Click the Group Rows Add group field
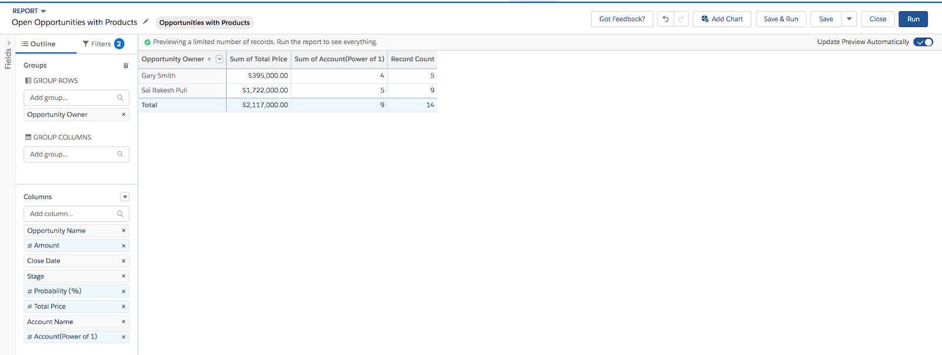The image size is (942, 355). point(77,98)
